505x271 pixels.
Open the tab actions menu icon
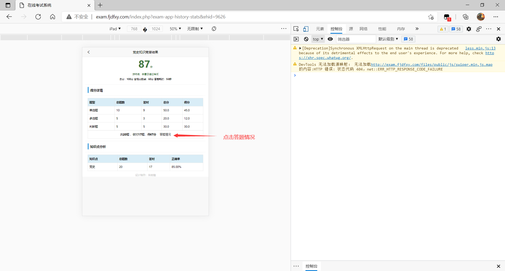coord(8,5)
